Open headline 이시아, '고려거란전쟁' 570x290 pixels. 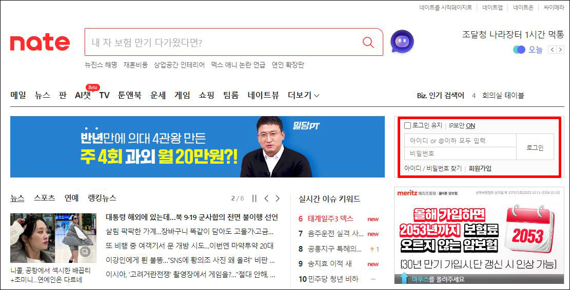pyautogui.click(x=190, y=275)
